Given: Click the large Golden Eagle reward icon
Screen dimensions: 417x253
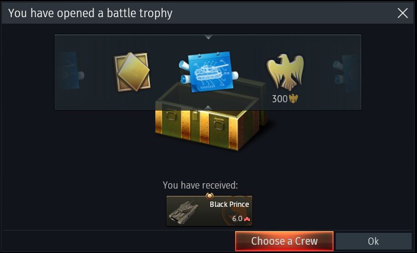Looking at the screenshot, I should (286, 72).
